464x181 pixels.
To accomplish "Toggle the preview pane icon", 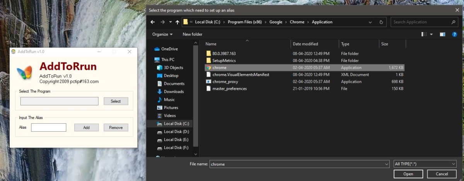I will [443, 34].
